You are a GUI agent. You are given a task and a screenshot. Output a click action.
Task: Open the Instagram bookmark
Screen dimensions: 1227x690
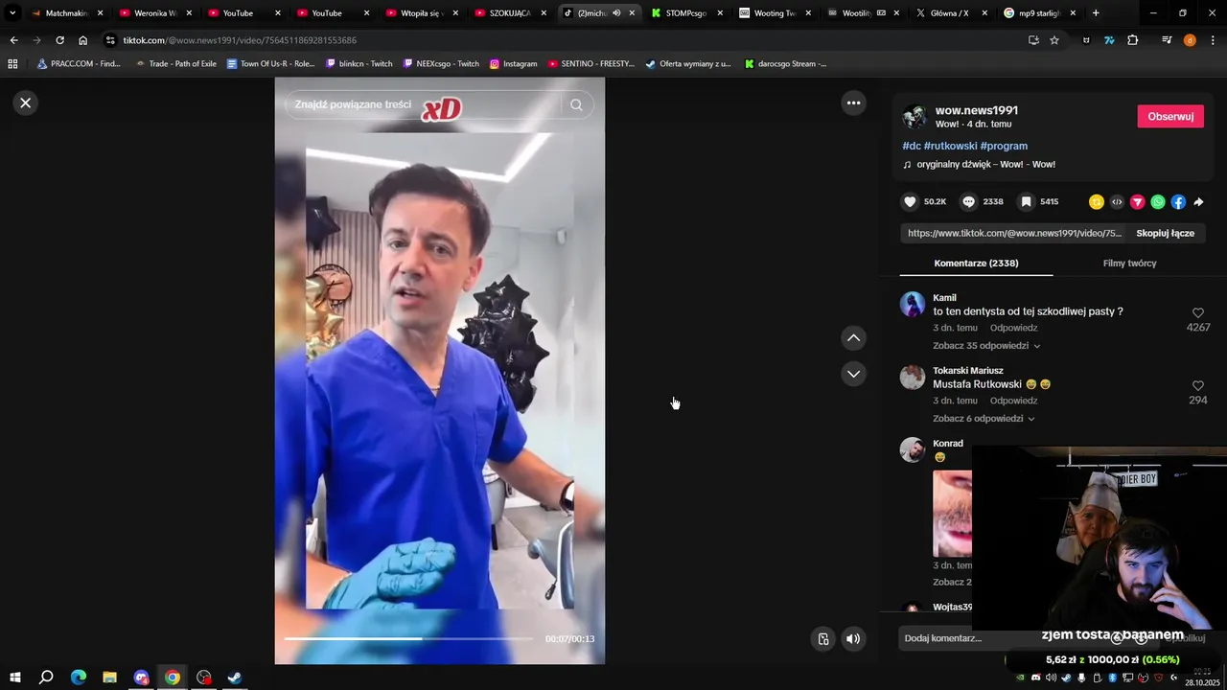click(x=513, y=64)
